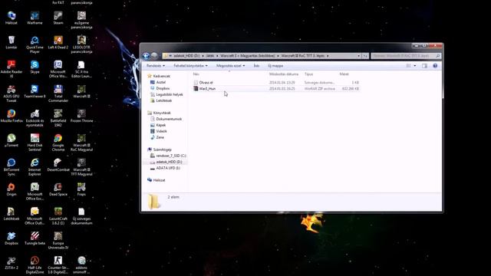Open Adobe Reader XI icon
Viewport: 491px width, 276px height.
(12, 69)
